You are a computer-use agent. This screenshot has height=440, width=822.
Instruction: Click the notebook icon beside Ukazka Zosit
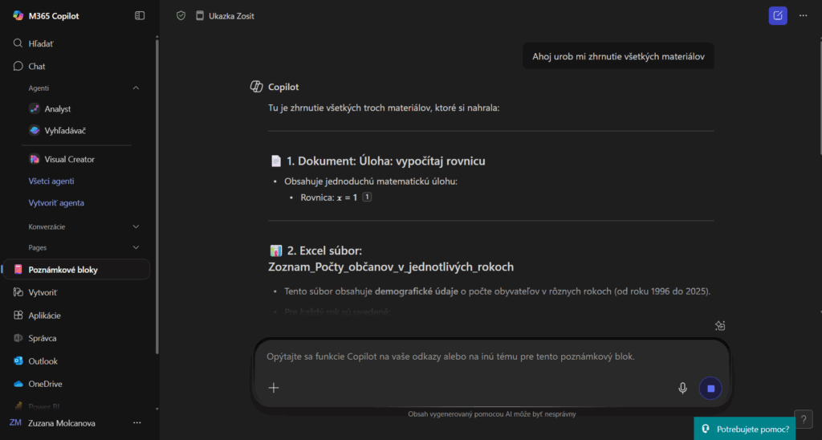point(200,16)
